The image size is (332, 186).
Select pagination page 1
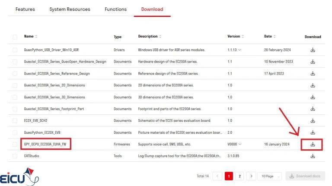coord(229,176)
